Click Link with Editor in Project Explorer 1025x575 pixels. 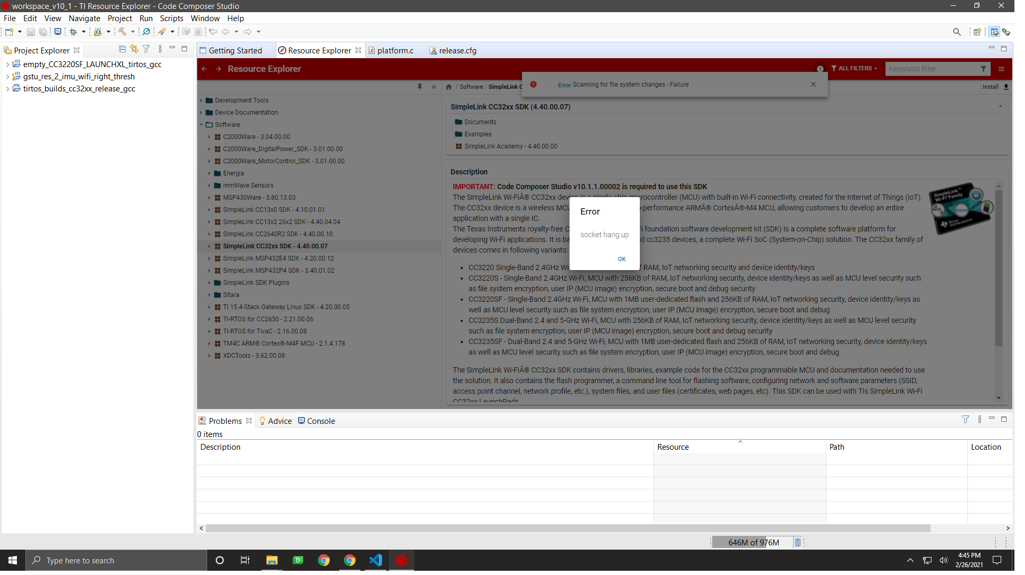tap(134, 49)
